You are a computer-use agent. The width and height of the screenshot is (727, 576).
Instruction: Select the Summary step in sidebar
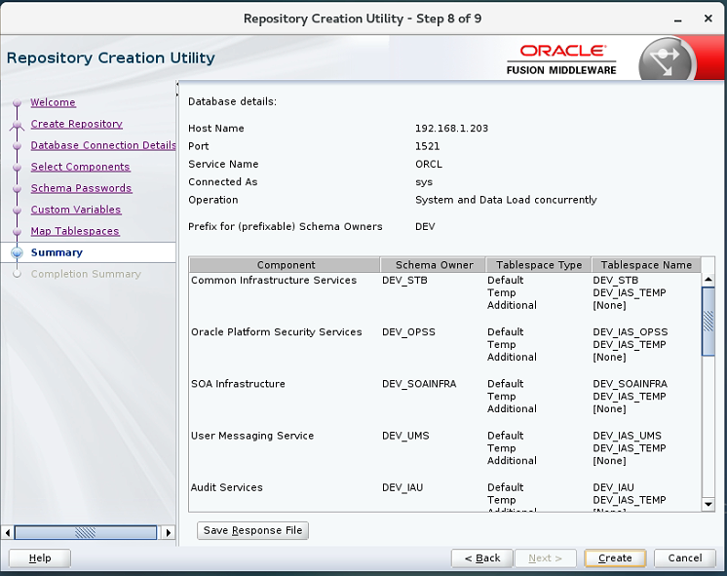[57, 252]
